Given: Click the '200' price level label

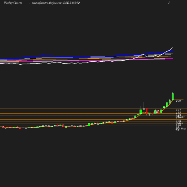Looking at the screenshot, I should pyautogui.click(x=178, y=101).
